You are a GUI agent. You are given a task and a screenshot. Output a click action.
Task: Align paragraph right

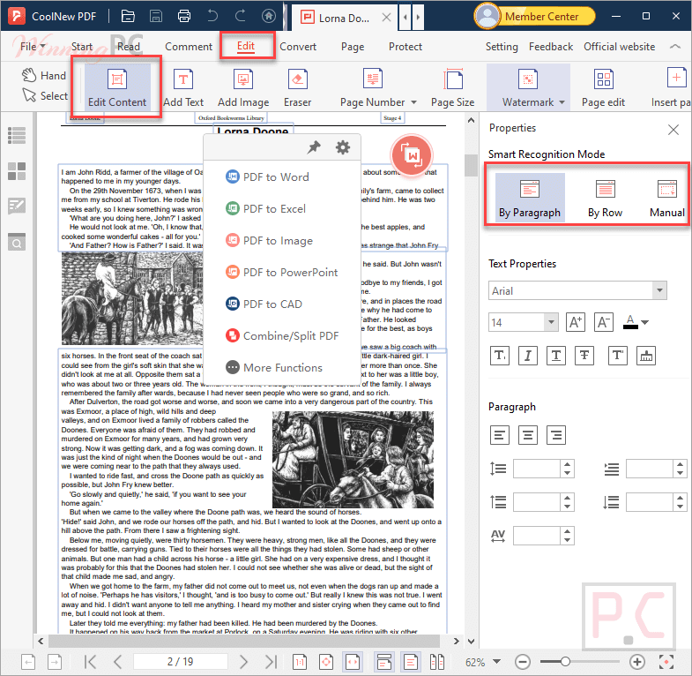556,435
